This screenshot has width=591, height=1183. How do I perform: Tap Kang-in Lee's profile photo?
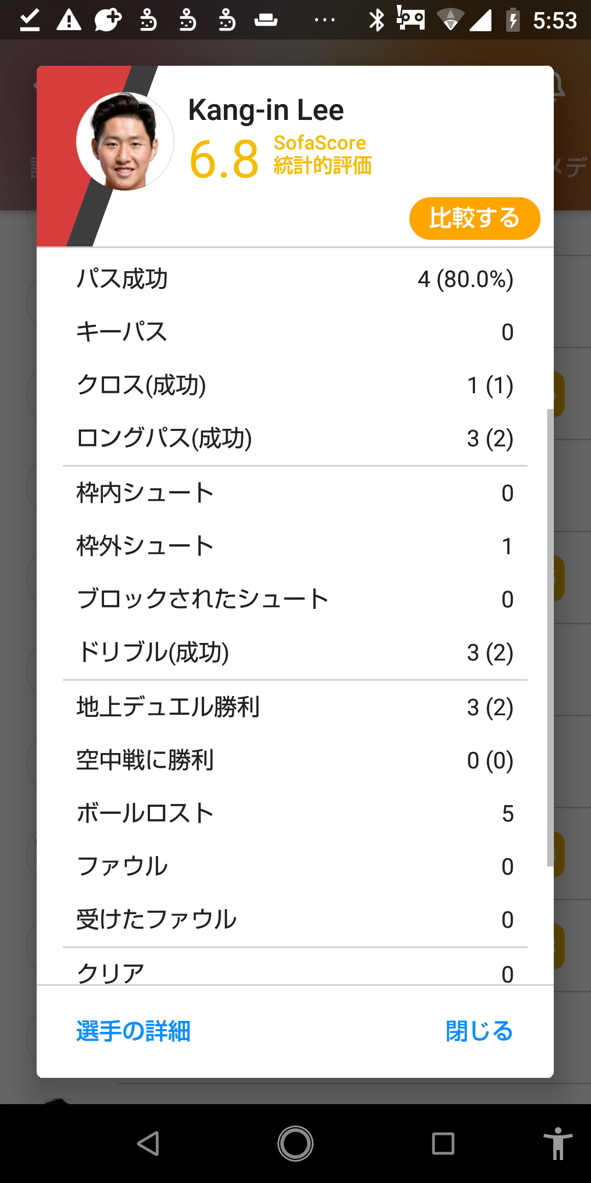[125, 141]
